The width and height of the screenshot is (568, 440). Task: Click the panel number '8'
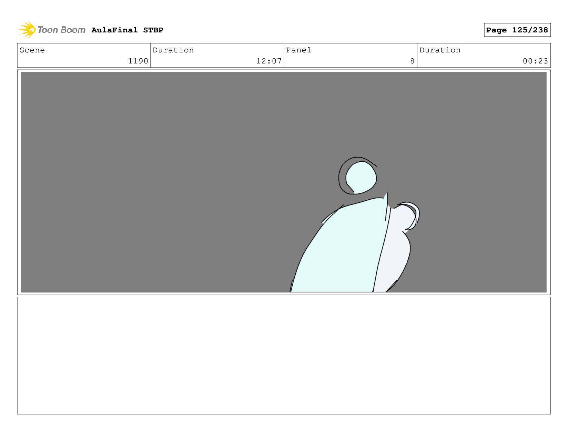(412, 61)
